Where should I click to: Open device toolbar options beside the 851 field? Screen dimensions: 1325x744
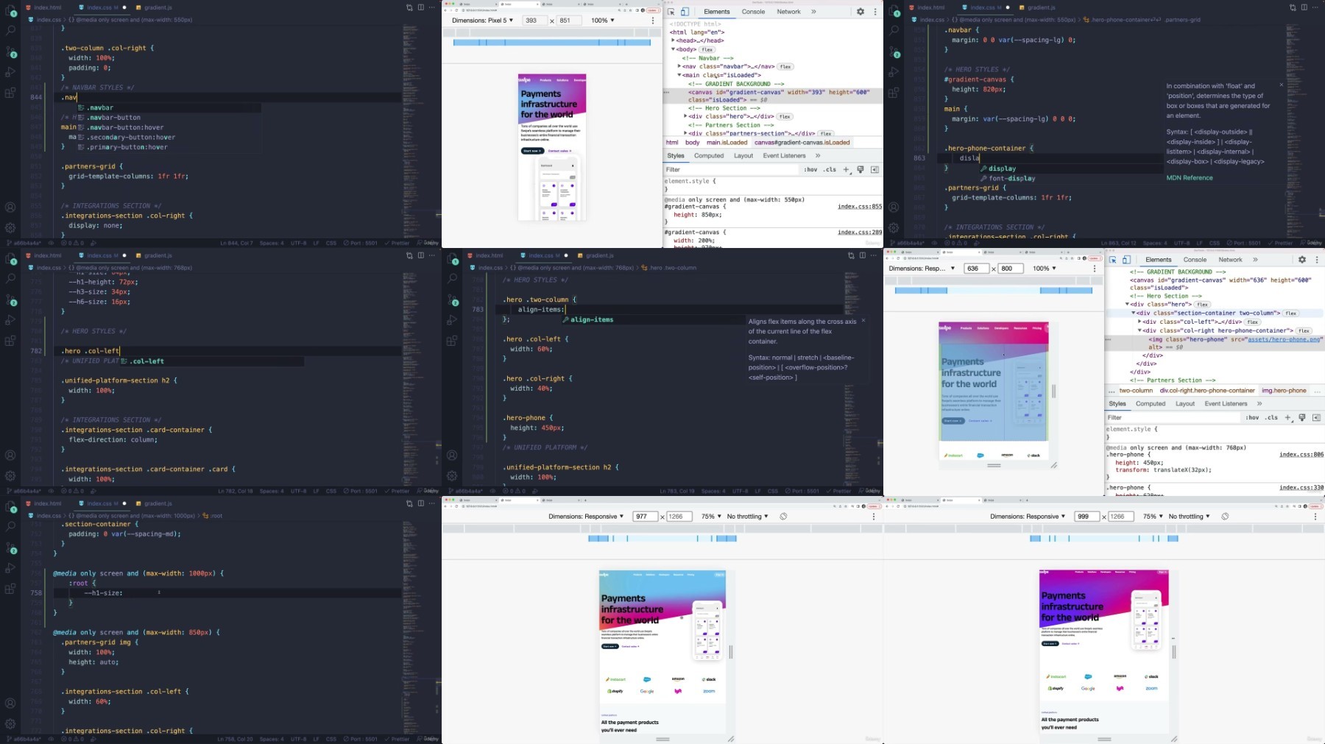point(653,21)
